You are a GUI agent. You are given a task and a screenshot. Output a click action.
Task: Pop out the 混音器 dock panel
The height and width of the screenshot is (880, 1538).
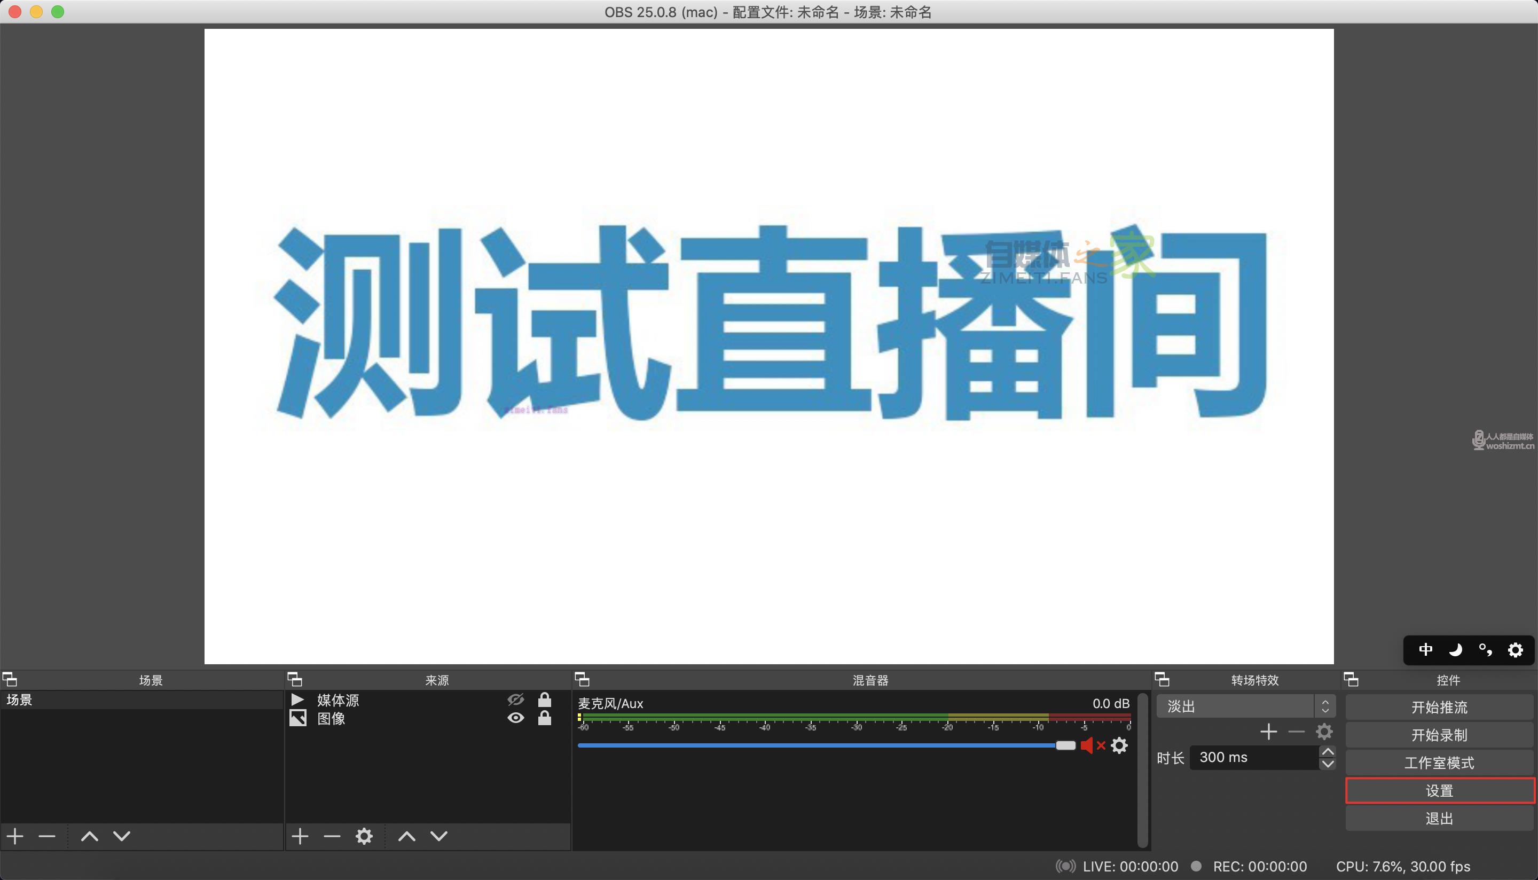pyautogui.click(x=582, y=679)
